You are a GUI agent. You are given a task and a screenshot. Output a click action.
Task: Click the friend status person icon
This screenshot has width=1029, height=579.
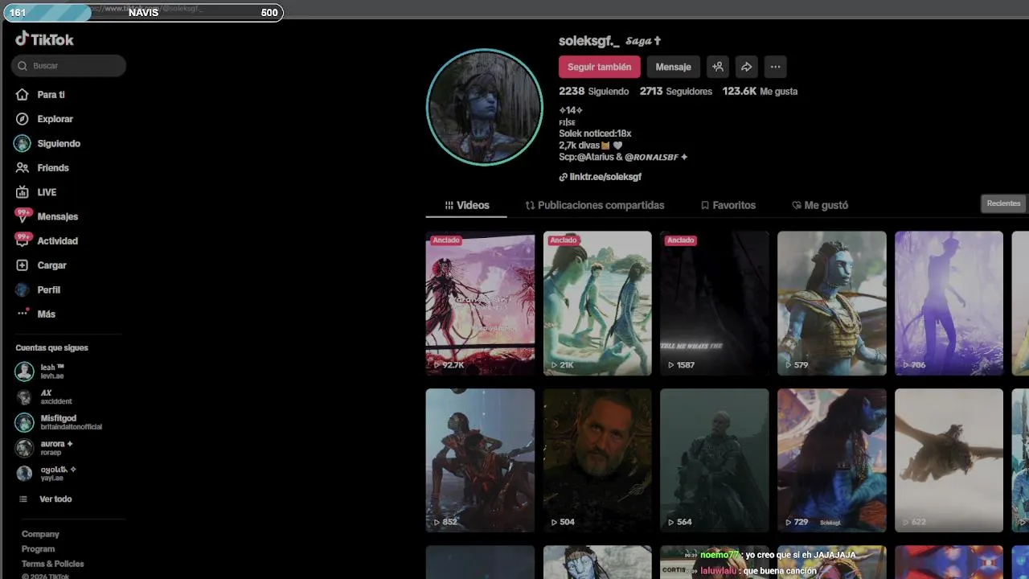coord(718,67)
